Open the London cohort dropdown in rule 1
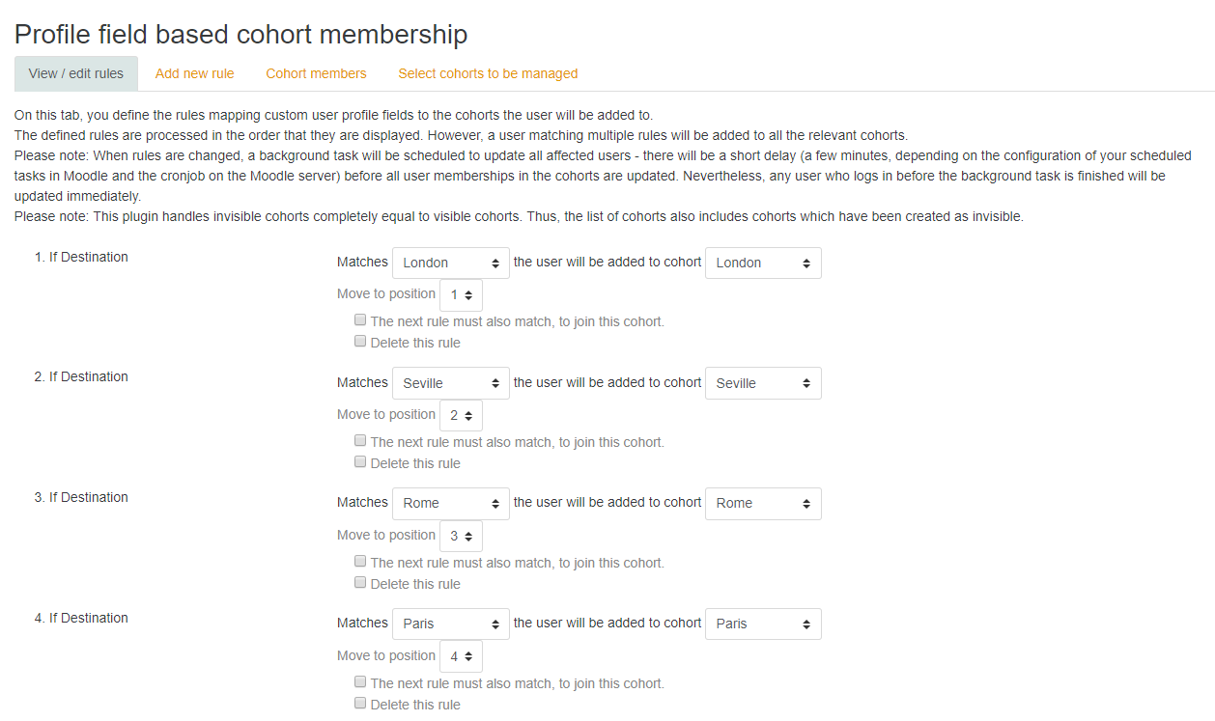This screenshot has height=721, width=1215. pyautogui.click(x=763, y=263)
